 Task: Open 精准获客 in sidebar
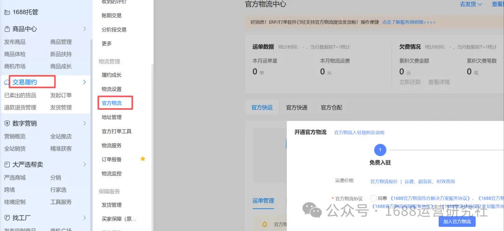click(61, 149)
